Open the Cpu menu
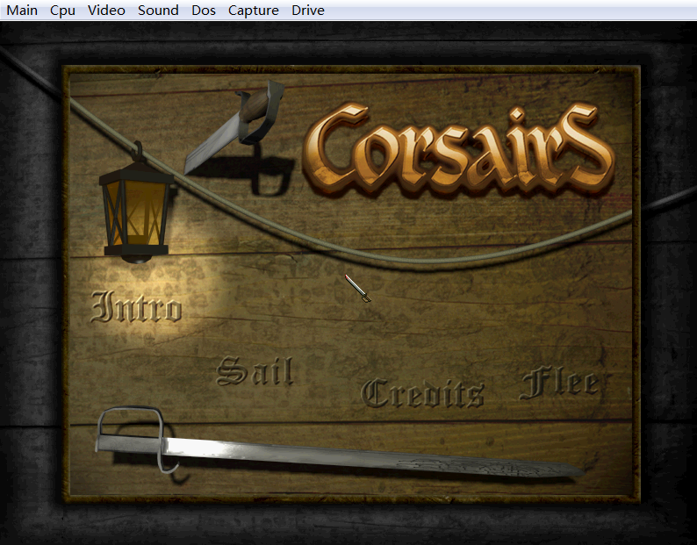This screenshot has width=697, height=545. point(62,11)
